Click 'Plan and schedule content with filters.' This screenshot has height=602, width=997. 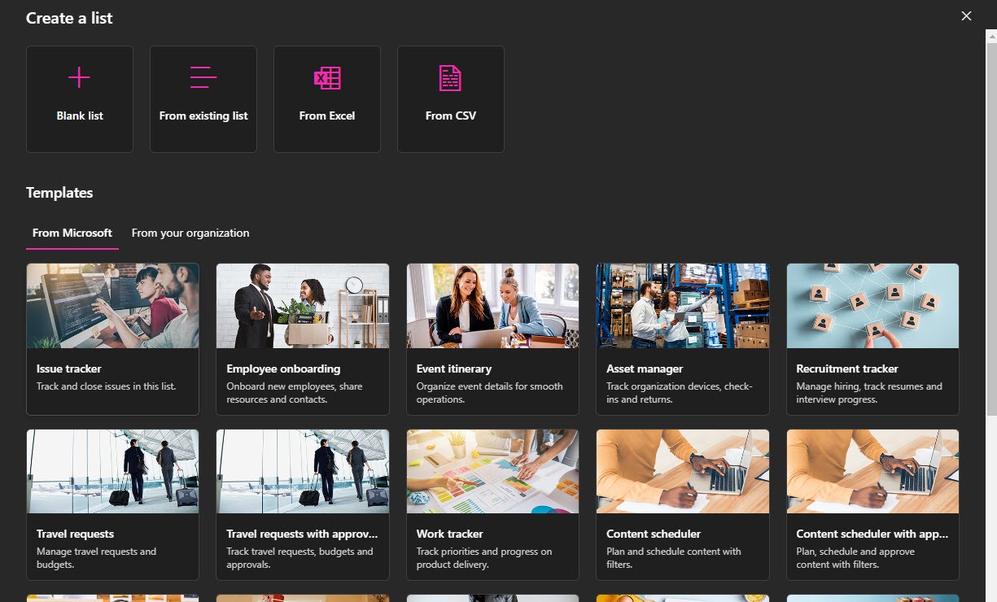tap(674, 558)
